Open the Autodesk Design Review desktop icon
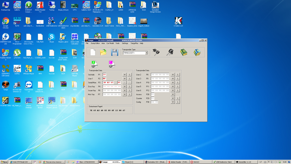Viewport: 291px width, 164px height. click(x=155, y=7)
